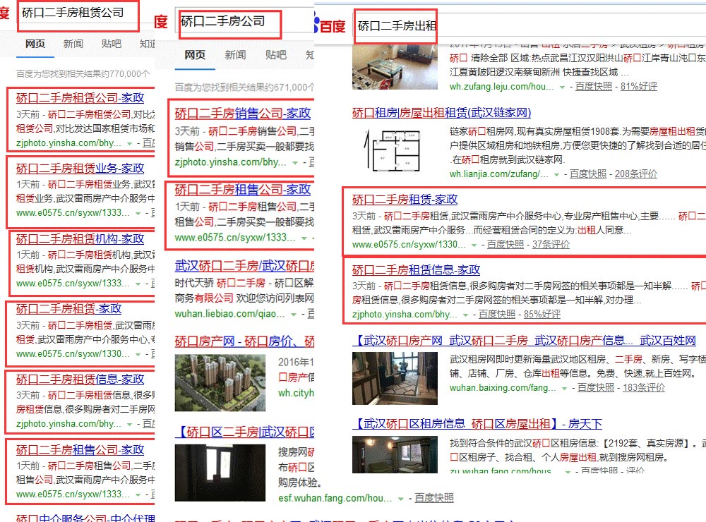Open 硚口二手房租赁信息-家政 in 硚口二手房租赁公司 results
This screenshot has width=706, height=522.
pos(80,380)
